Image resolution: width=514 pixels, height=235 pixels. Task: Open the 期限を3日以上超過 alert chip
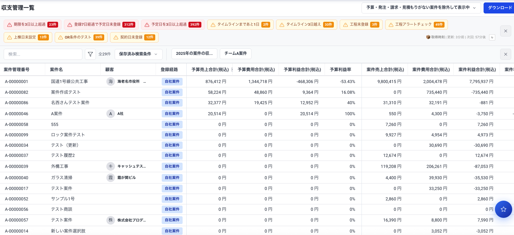pyautogui.click(x=32, y=25)
